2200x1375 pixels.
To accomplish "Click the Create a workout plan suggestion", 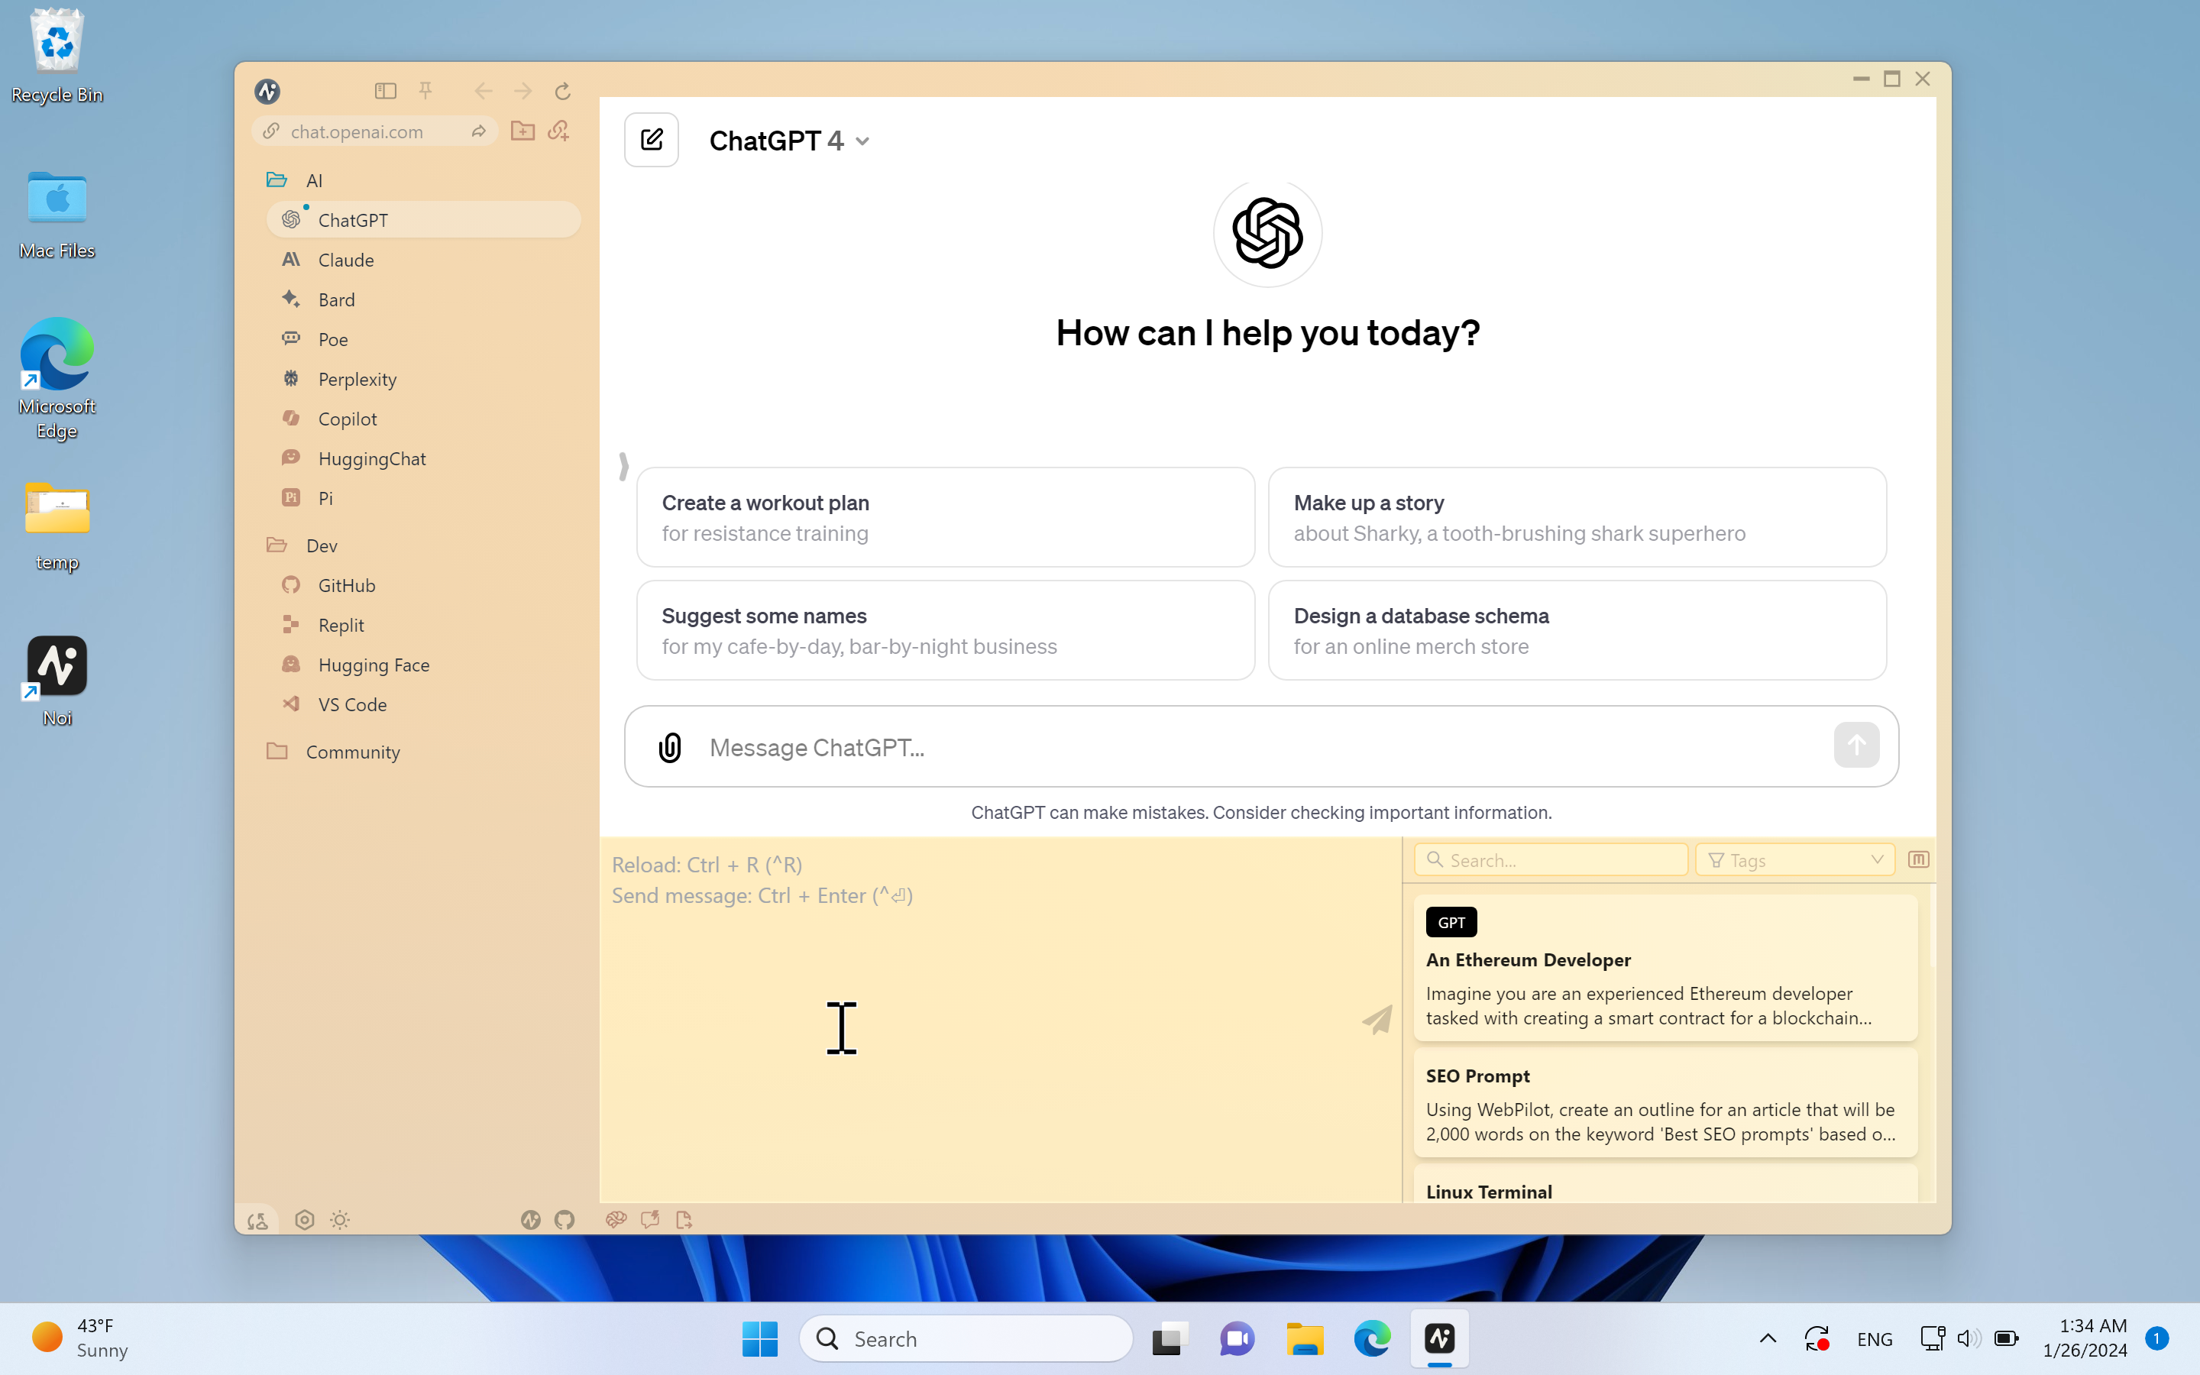I will coord(946,517).
